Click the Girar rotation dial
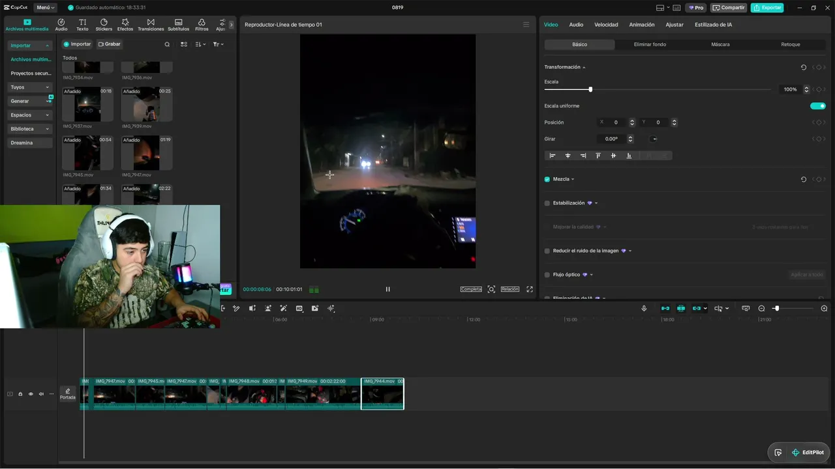Image resolution: width=835 pixels, height=469 pixels. (654, 139)
